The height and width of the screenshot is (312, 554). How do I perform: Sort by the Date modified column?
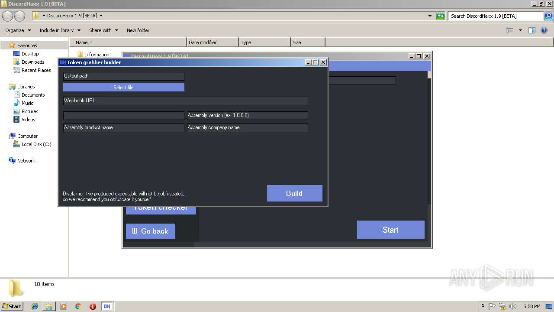213,42
